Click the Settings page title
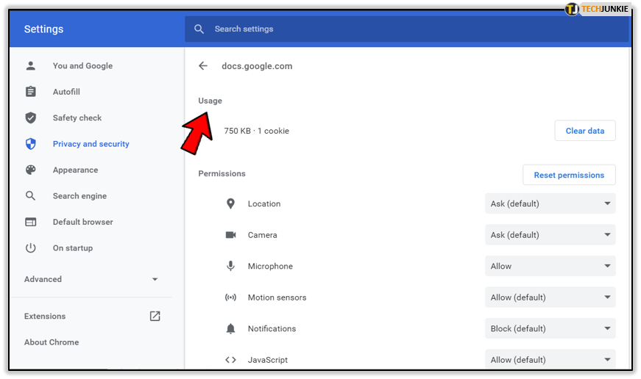The height and width of the screenshot is (379, 641). 43,29
